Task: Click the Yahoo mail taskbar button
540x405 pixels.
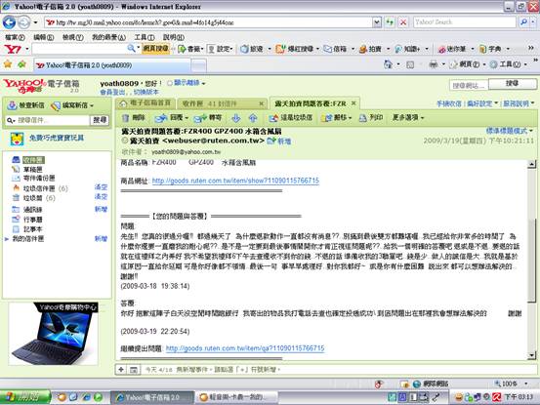Action: pos(151,397)
